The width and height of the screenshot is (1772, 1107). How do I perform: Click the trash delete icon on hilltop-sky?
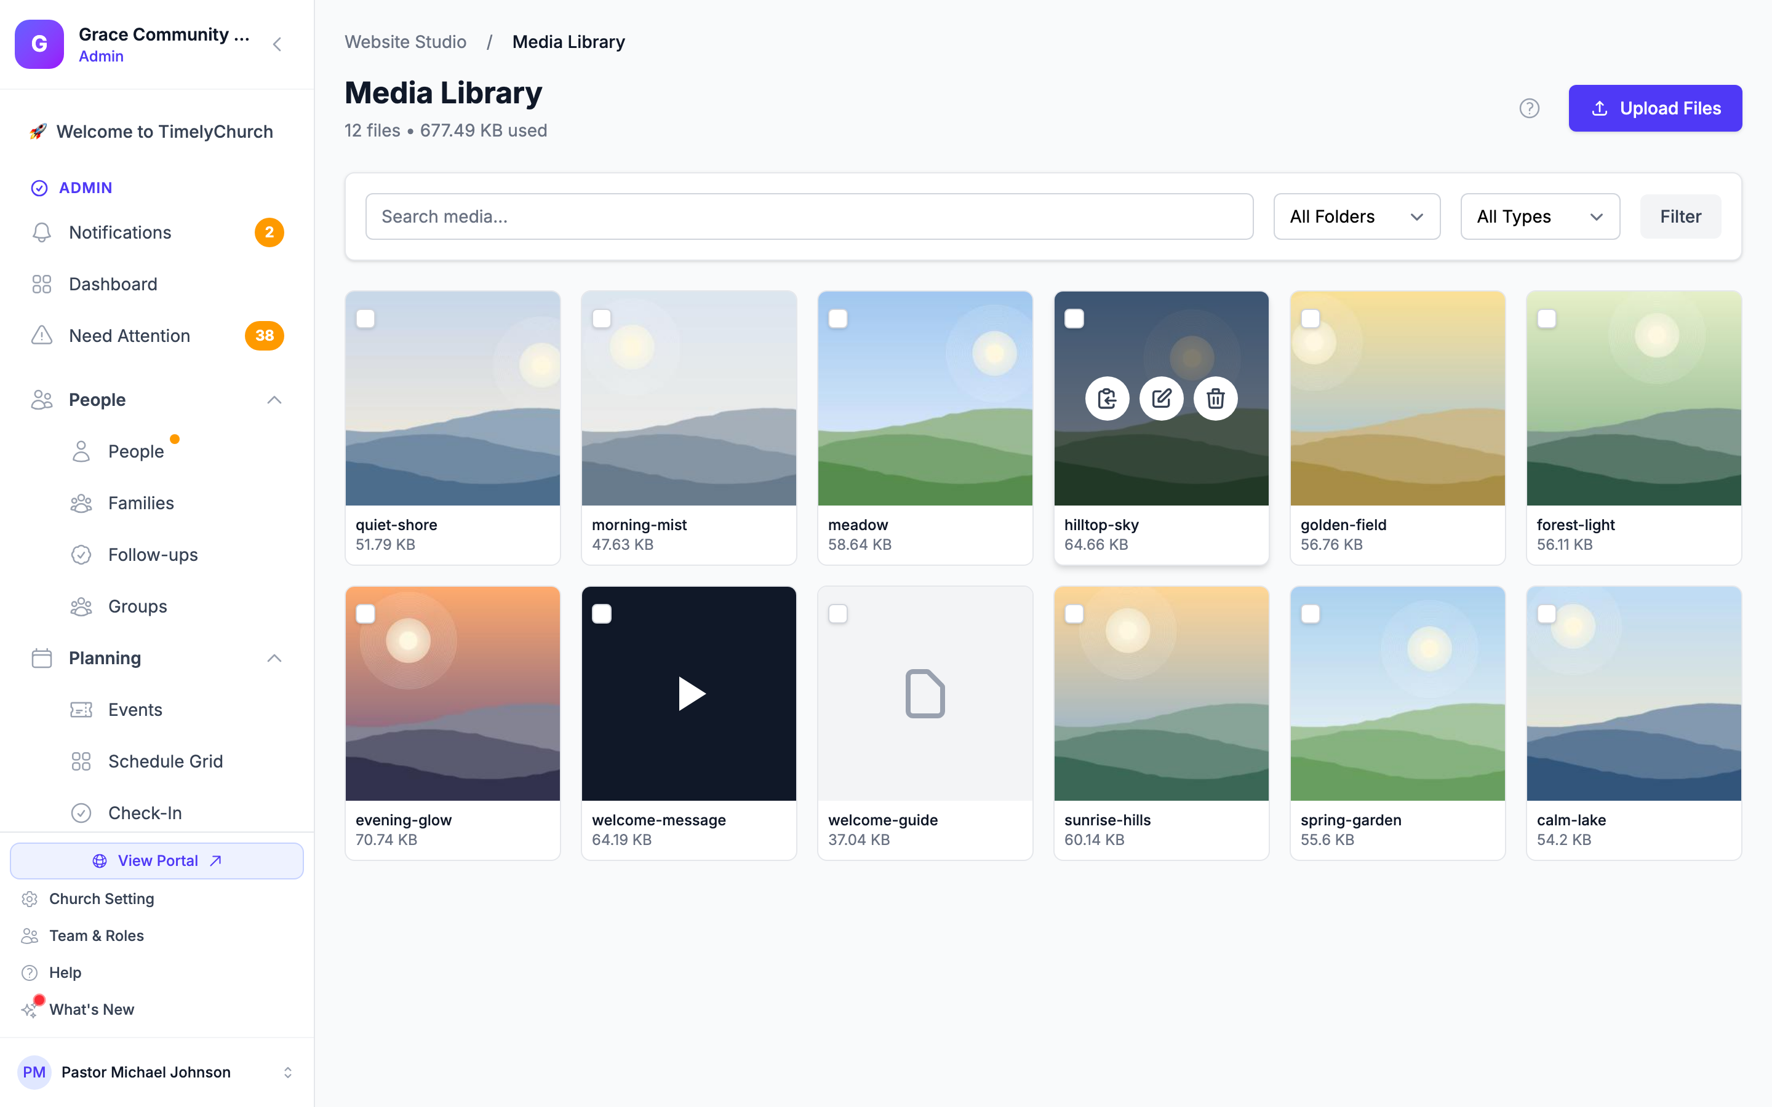[1216, 399]
